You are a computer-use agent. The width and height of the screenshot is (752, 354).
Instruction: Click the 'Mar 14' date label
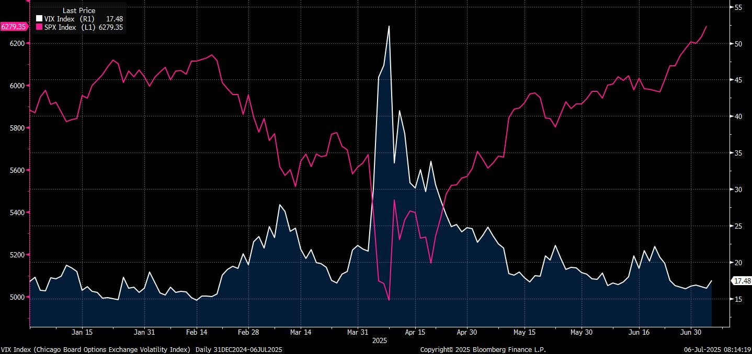click(300, 332)
